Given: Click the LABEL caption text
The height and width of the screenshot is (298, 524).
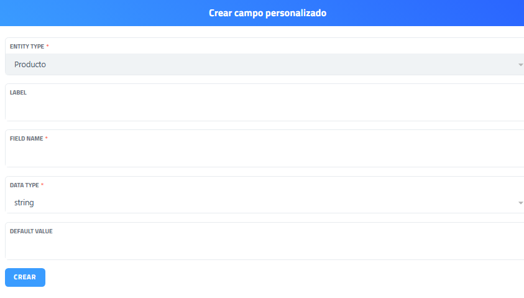Looking at the screenshot, I should pos(18,93).
